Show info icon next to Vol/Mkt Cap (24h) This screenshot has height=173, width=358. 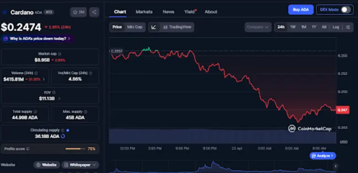(91, 73)
